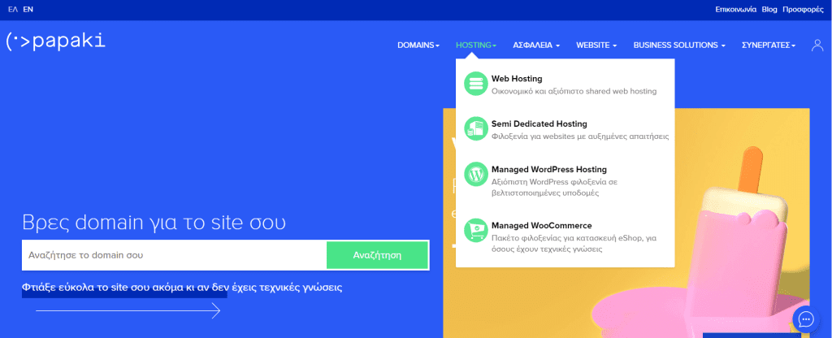The height and width of the screenshot is (338, 832).
Task: Click the papaki logo
Action: point(55,41)
